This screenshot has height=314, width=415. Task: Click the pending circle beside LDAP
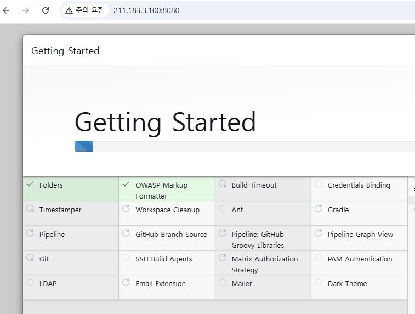point(30,282)
